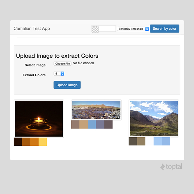Choose the orange swatch under candle image

click(x=35, y=142)
